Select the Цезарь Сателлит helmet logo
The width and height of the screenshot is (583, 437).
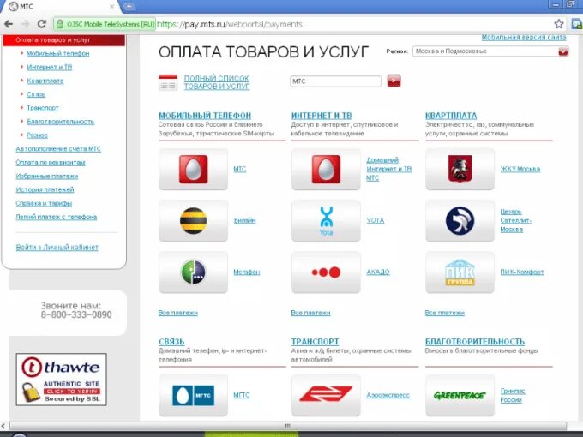pos(460,221)
